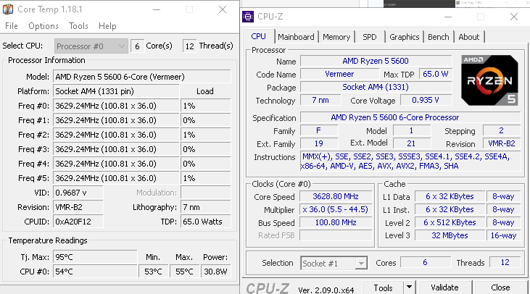Click the CPU-Z chip title bar icon
This screenshot has height=294, width=530.
click(248, 17)
